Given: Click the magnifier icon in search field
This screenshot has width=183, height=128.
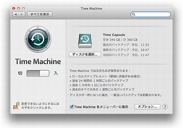Looking at the screenshot, I should click(134, 14).
